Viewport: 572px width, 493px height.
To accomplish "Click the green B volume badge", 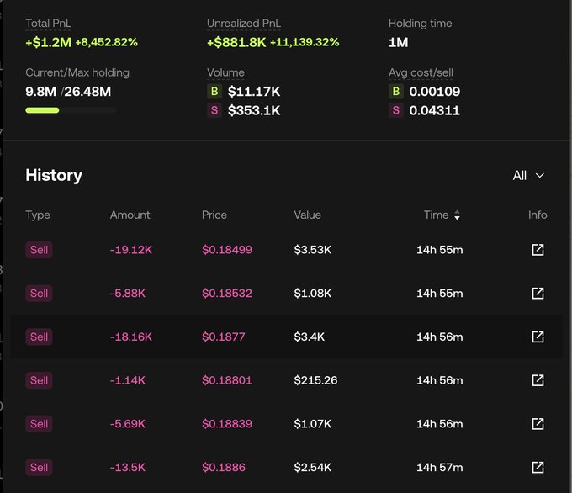I will point(214,91).
